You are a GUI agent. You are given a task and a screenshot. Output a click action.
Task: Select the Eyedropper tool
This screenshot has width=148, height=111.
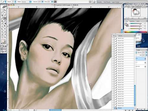5,34
